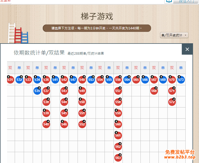This screenshot has height=163, width=199.
Task: Select blue result ball 547
Action: [73, 80]
